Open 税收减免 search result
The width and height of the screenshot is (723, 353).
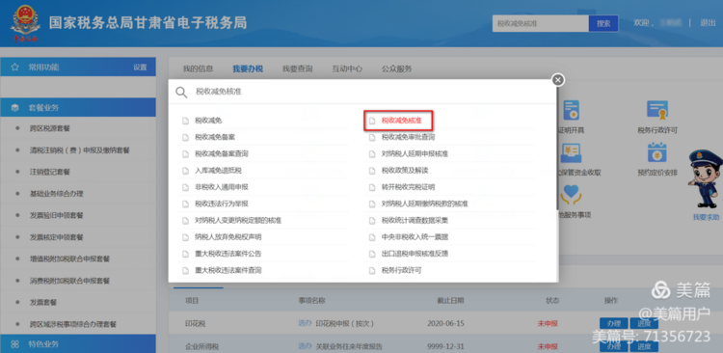[x=208, y=121]
